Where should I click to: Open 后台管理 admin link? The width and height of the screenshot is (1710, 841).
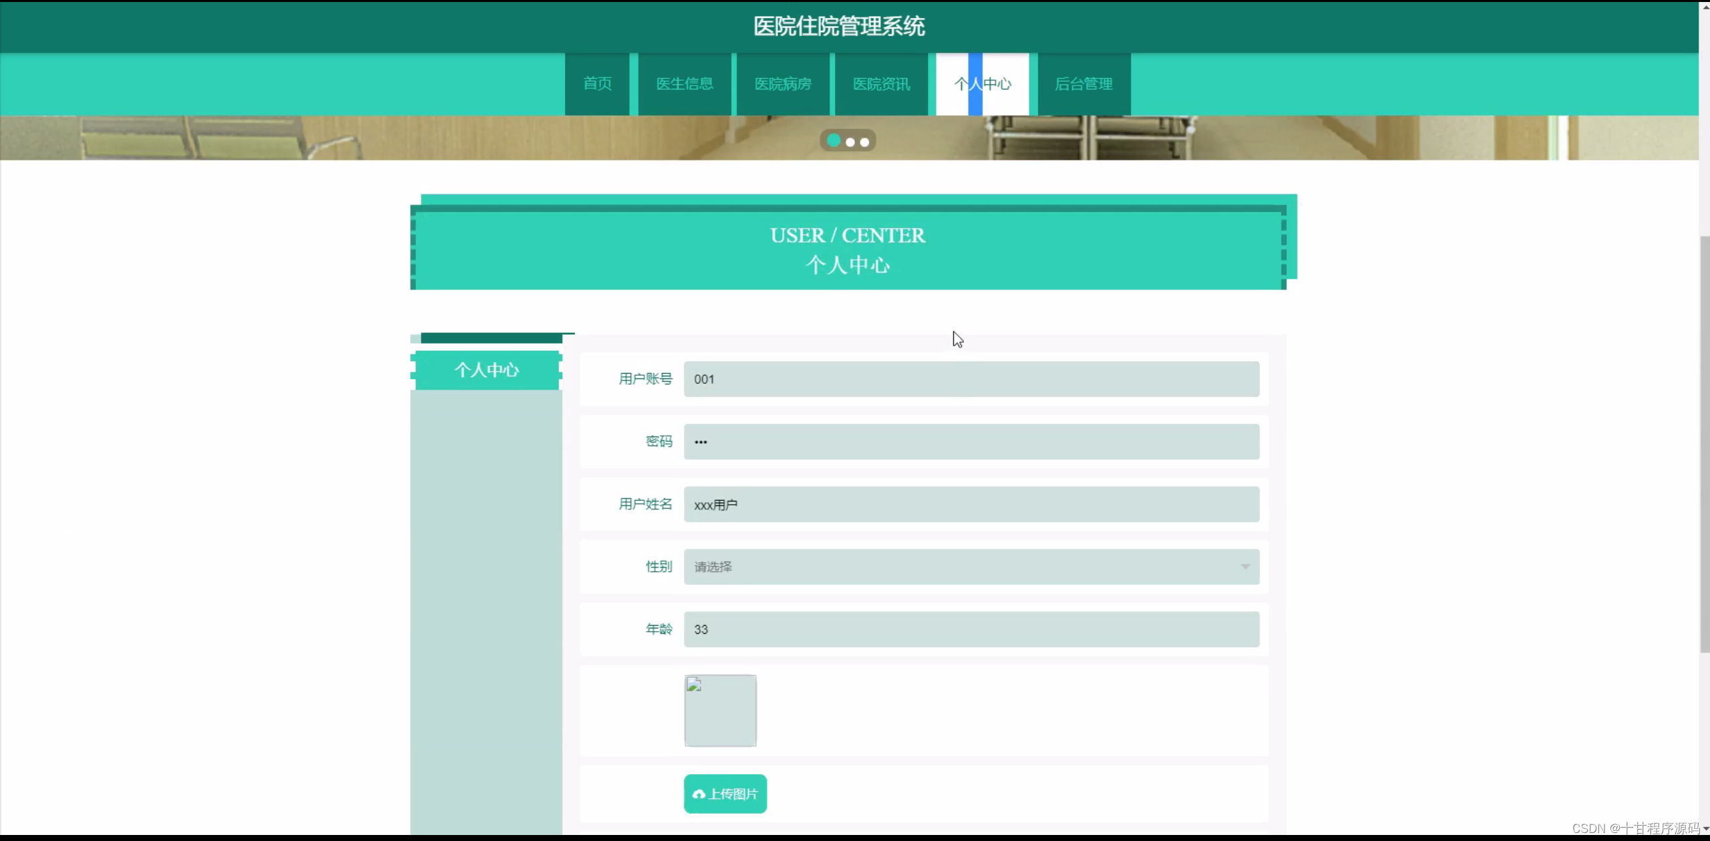1083,84
